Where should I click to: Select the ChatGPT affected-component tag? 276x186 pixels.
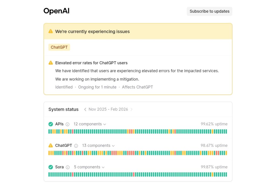point(59,47)
